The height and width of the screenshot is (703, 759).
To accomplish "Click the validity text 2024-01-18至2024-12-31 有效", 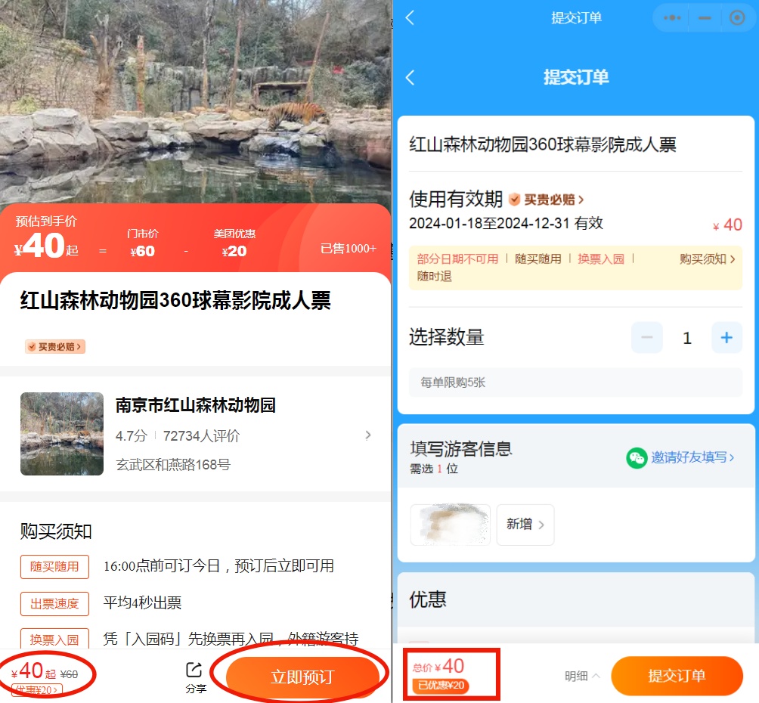I will 506,223.
